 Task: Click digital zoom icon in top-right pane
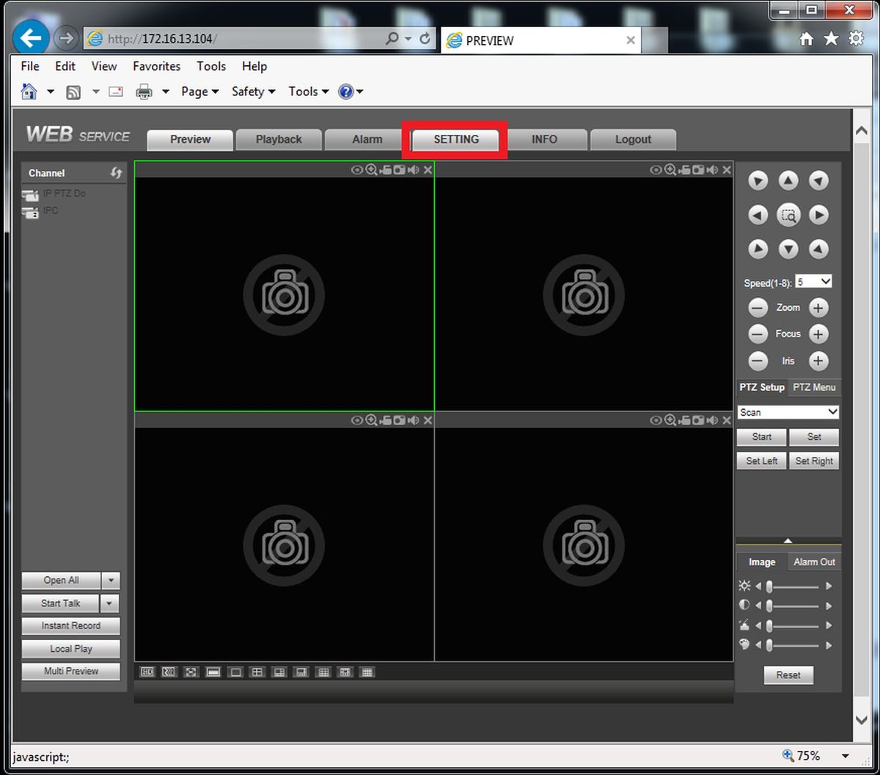click(x=670, y=170)
